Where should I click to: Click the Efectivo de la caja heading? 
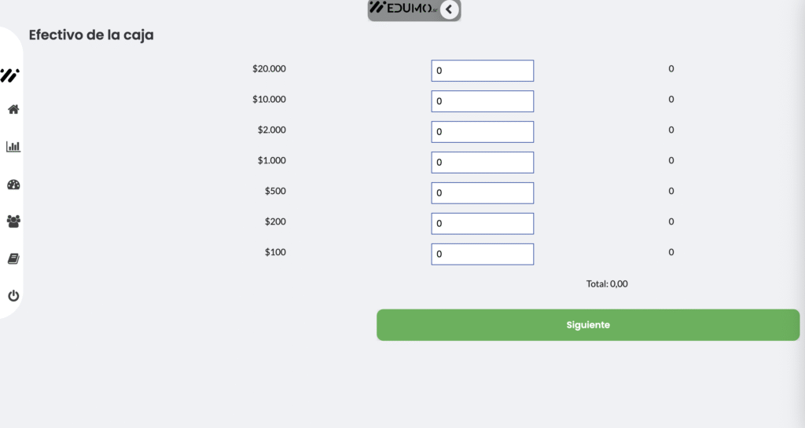[x=91, y=35]
